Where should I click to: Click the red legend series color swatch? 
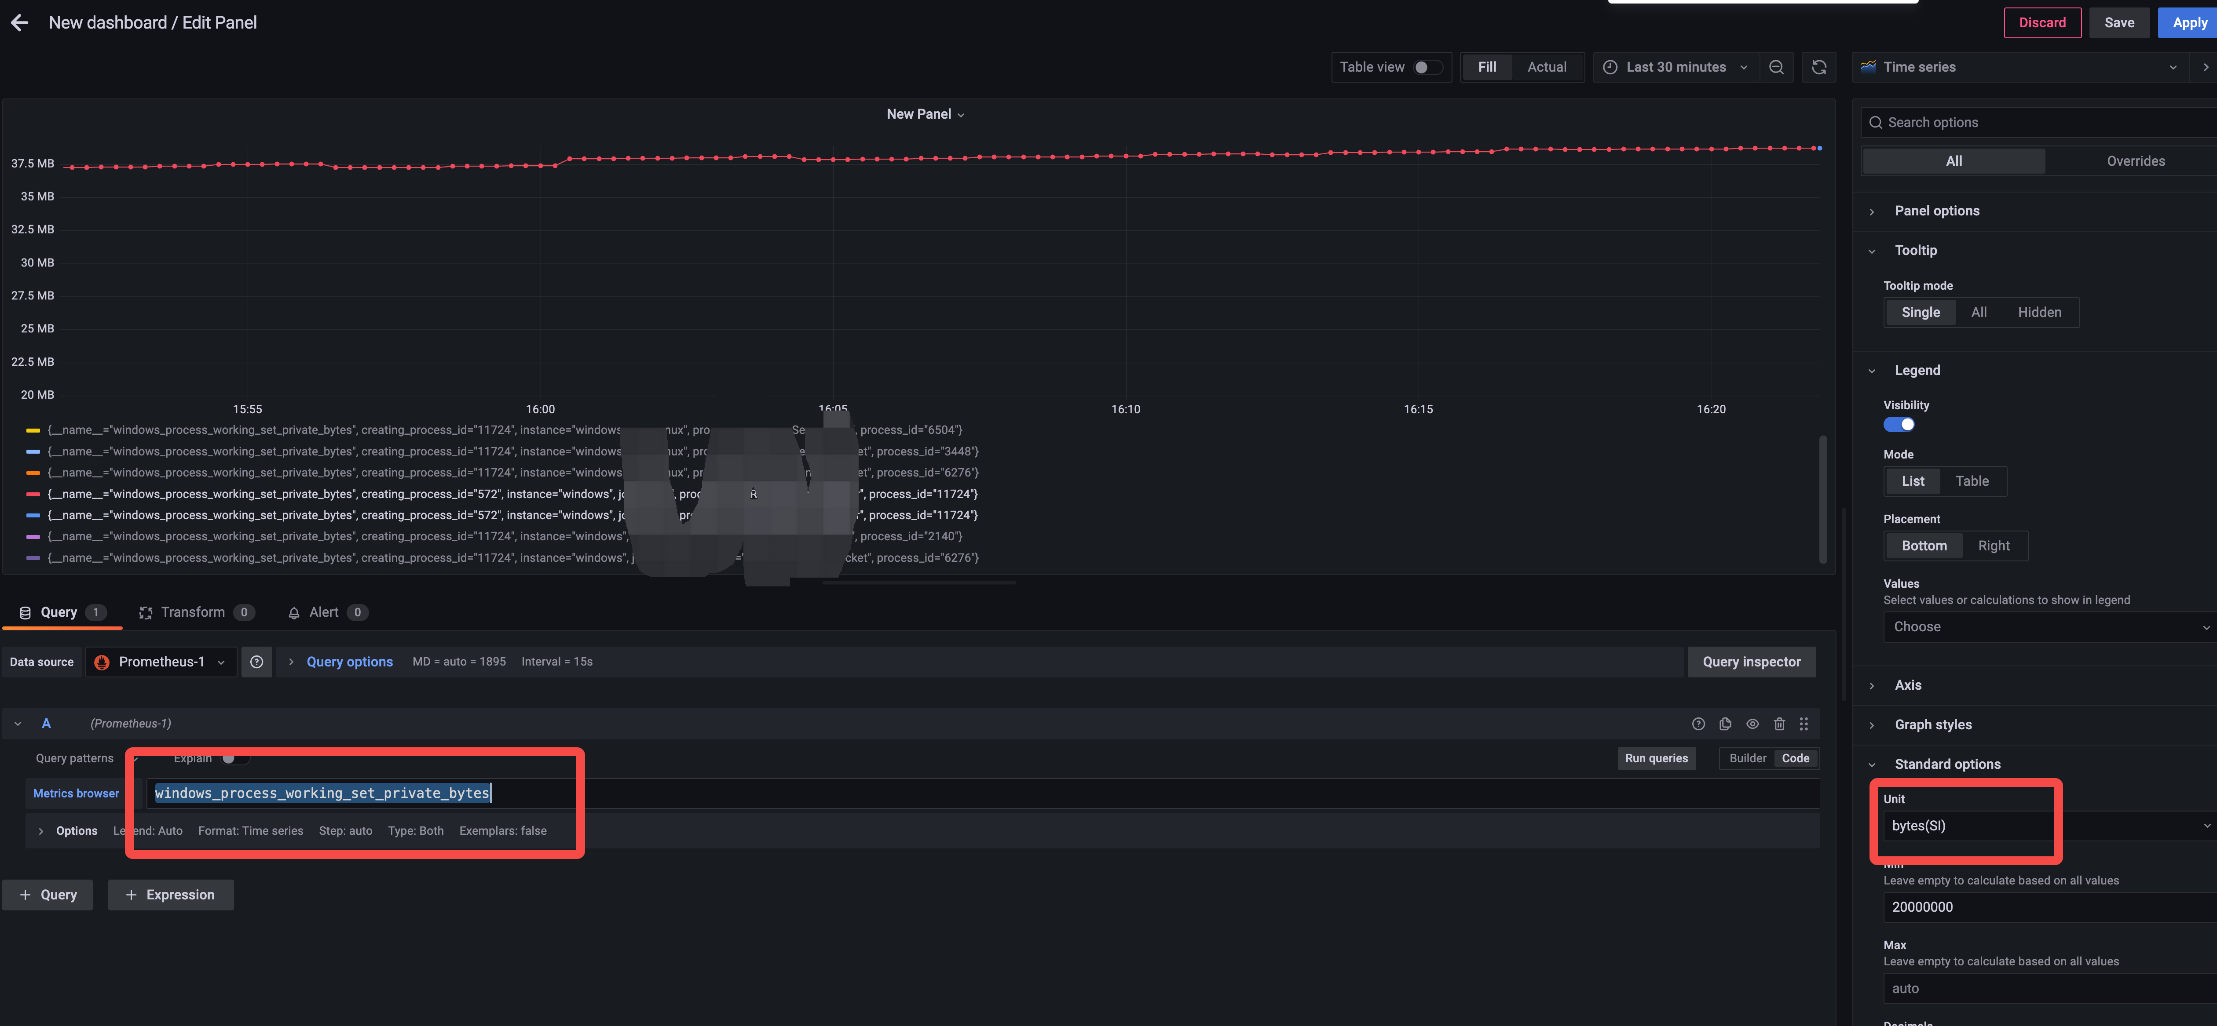point(33,494)
